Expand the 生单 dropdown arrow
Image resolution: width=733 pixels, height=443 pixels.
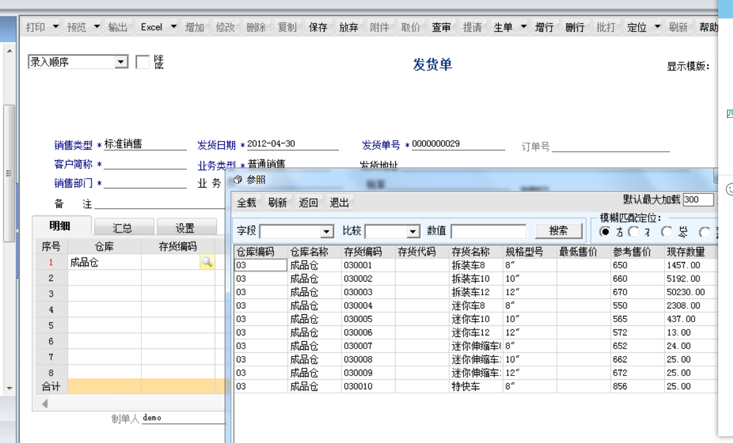523,27
